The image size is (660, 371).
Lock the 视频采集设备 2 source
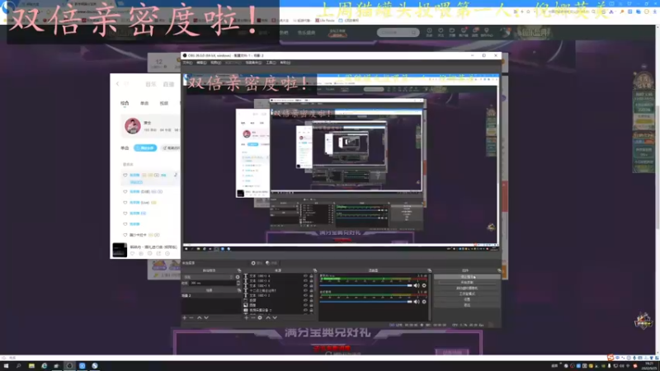click(x=312, y=311)
